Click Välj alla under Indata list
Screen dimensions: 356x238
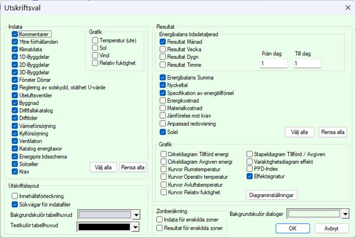103,168
